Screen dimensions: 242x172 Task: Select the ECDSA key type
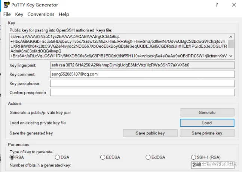click(x=110, y=157)
